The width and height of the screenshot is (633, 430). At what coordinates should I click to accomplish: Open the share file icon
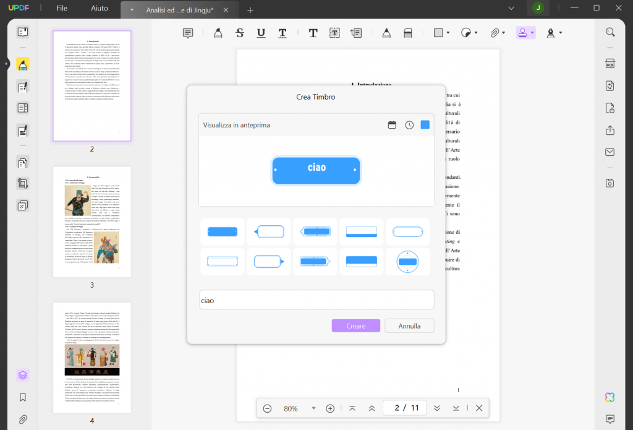610,130
